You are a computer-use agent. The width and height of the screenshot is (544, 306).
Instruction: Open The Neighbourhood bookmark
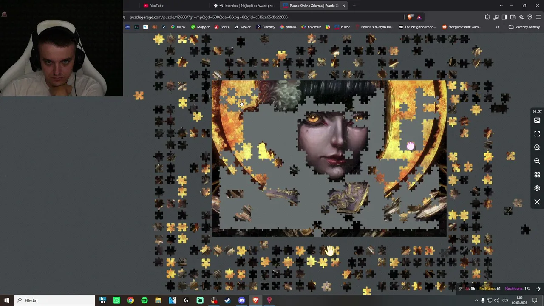tap(417, 27)
